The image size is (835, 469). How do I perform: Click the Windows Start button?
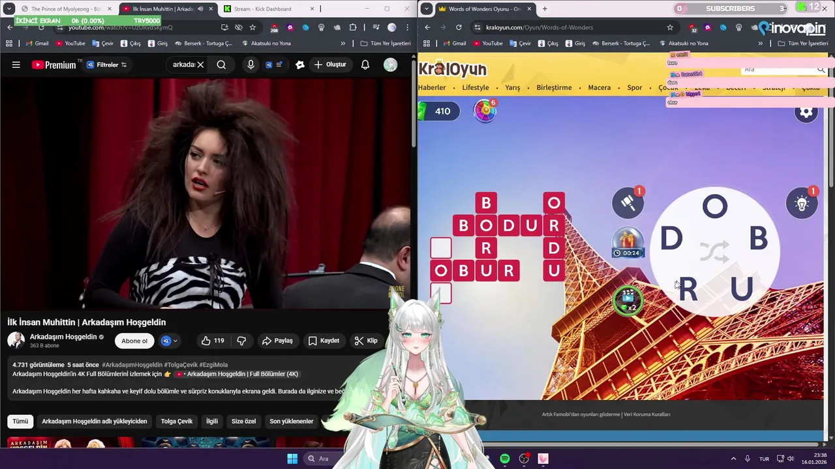coord(292,459)
